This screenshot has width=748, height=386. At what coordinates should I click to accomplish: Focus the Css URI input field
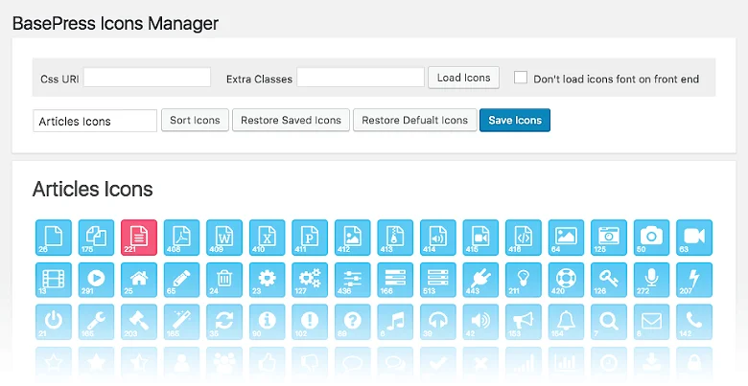pyautogui.click(x=147, y=78)
